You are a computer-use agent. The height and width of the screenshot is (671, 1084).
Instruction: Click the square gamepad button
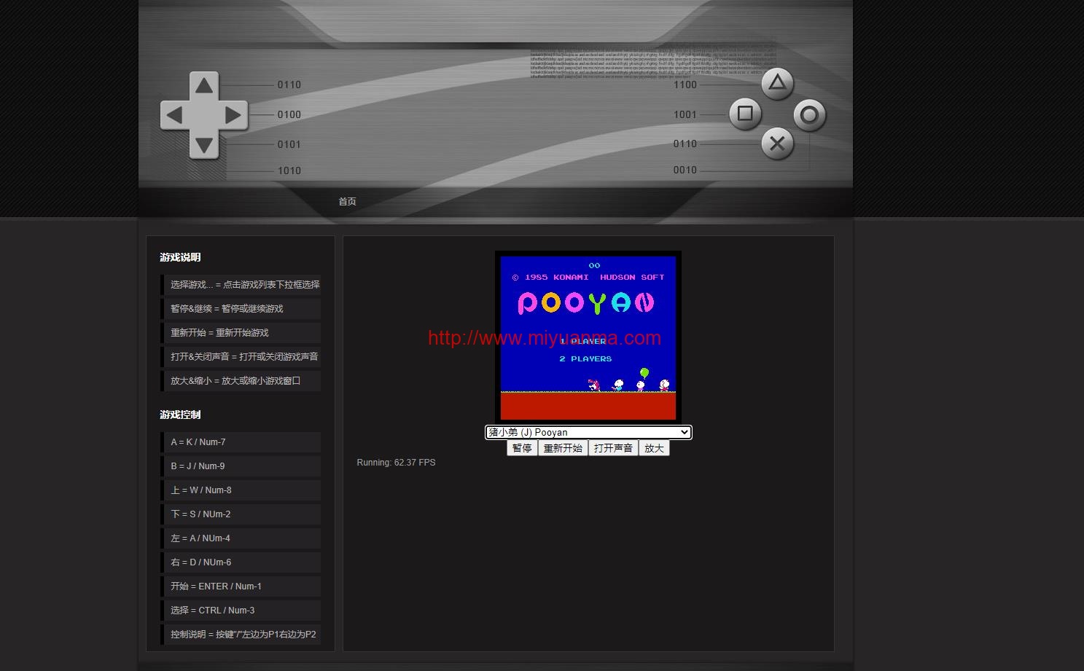[745, 114]
